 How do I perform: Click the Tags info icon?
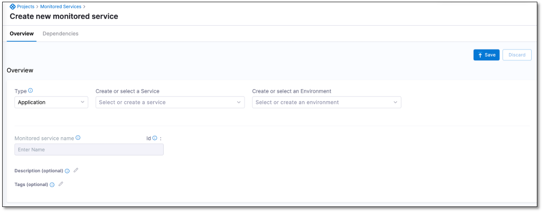pyautogui.click(x=52, y=185)
